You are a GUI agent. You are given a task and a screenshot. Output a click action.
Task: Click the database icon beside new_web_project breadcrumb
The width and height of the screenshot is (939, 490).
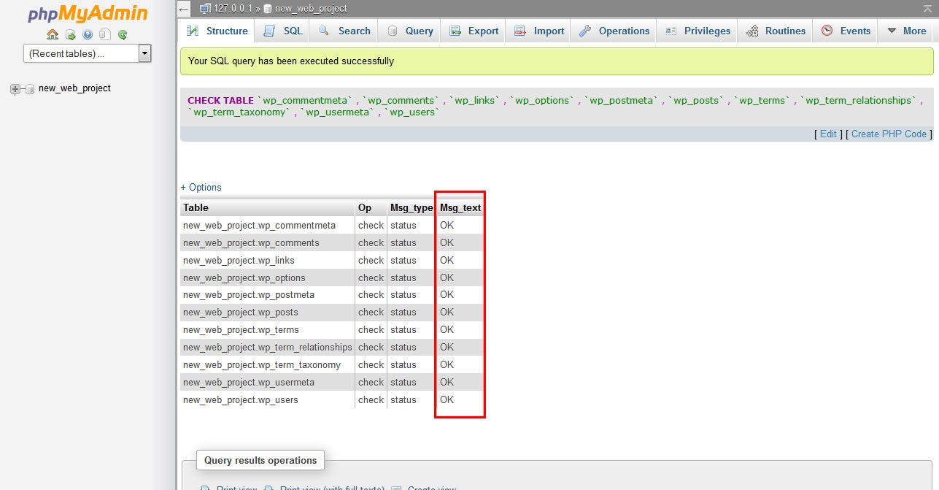(267, 8)
